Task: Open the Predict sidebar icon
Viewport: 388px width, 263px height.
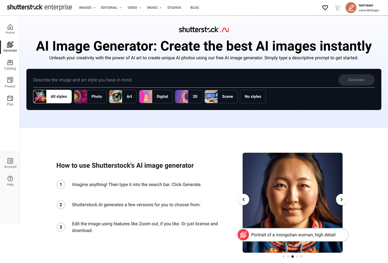Action: tap(10, 80)
